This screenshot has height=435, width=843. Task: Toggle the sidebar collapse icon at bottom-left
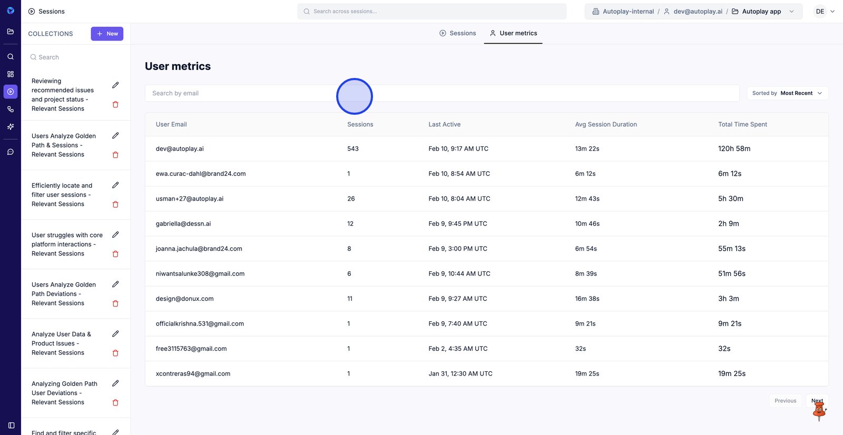pyautogui.click(x=11, y=425)
